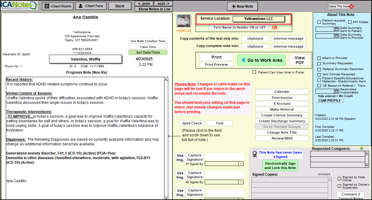372x200 pixels.
Task: Toggle header name via the red ON link
Action: 274,27
